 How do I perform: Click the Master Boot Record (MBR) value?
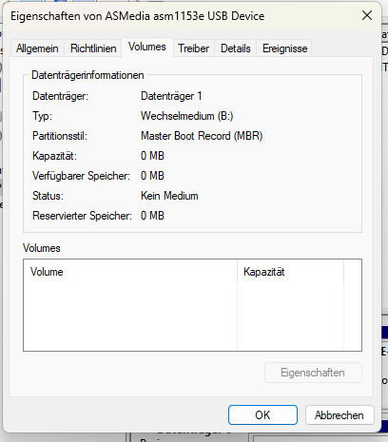click(202, 136)
